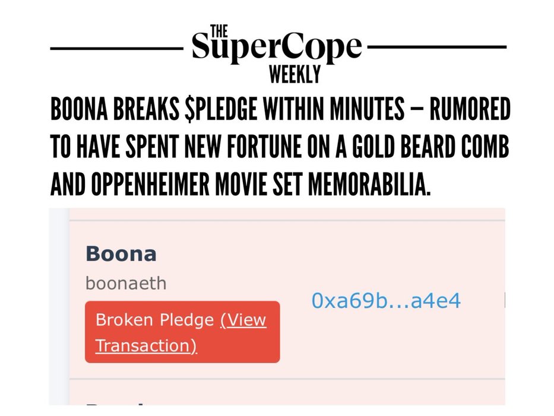Click headline line mentioning gold beard comb

point(280,146)
